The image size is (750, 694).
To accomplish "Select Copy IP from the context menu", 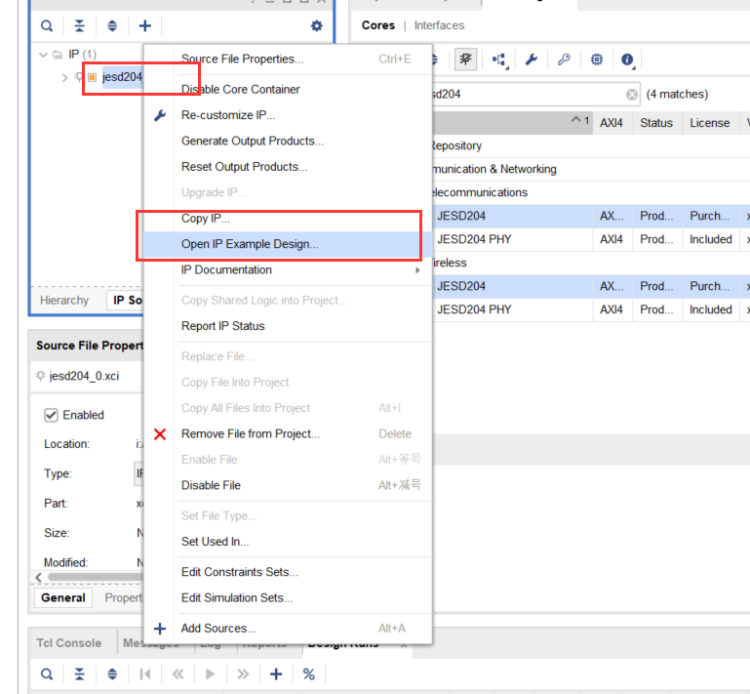I will [288, 219].
